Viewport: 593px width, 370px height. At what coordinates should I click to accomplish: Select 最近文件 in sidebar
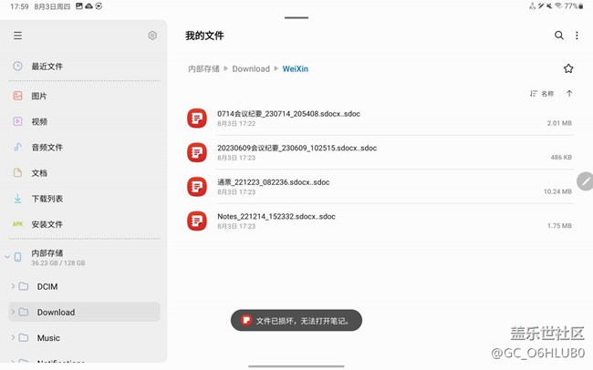(x=47, y=67)
